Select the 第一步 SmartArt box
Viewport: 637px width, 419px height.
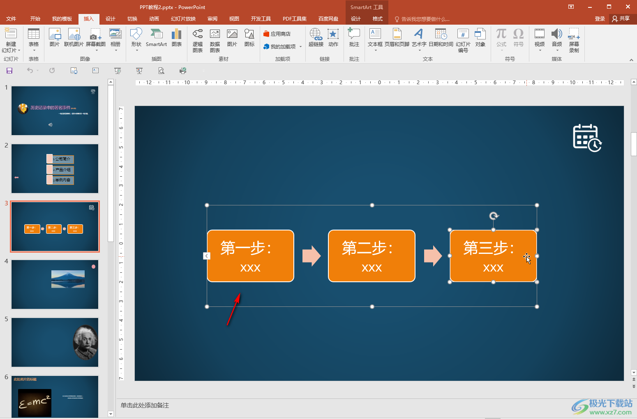(x=250, y=256)
